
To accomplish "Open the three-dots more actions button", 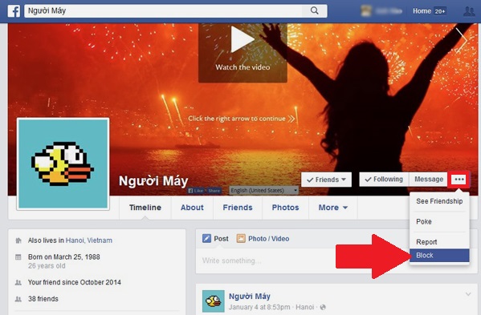I will tap(459, 180).
